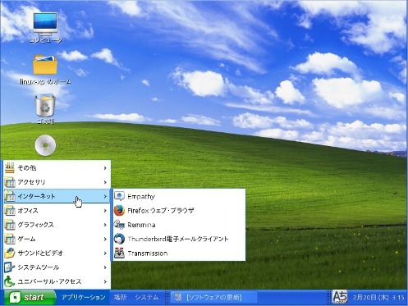Expand the アクセサリ submenu arrow

click(x=105, y=182)
